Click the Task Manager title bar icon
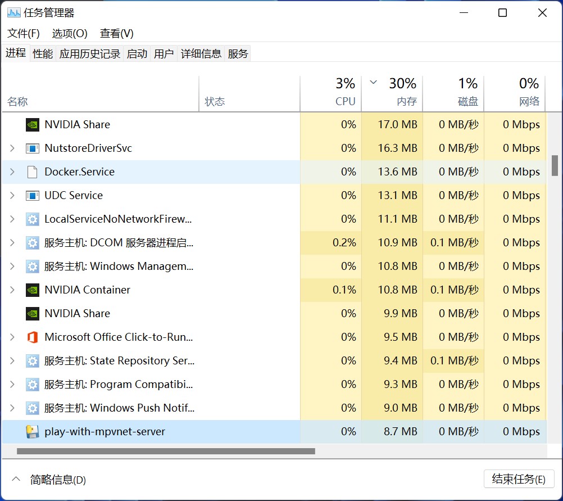 click(x=13, y=13)
